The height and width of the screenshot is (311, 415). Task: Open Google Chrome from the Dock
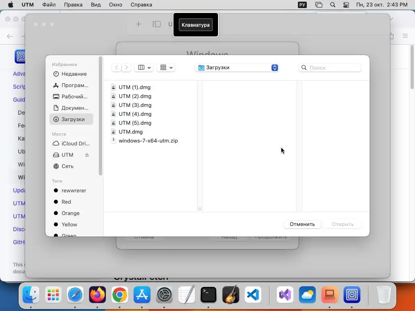point(120,295)
